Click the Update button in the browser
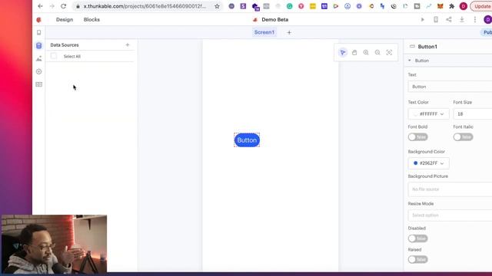Image resolution: width=492 pixels, height=276 pixels. point(482,6)
